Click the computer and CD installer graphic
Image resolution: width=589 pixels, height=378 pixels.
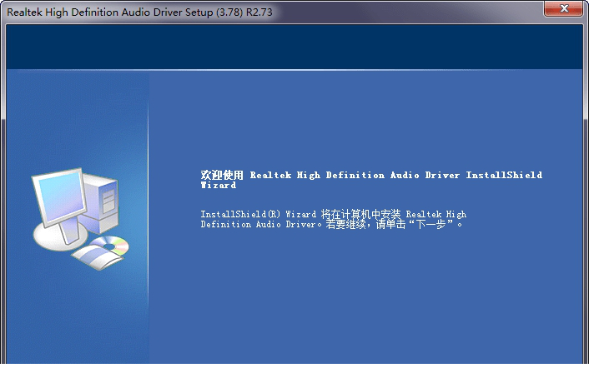(x=80, y=219)
